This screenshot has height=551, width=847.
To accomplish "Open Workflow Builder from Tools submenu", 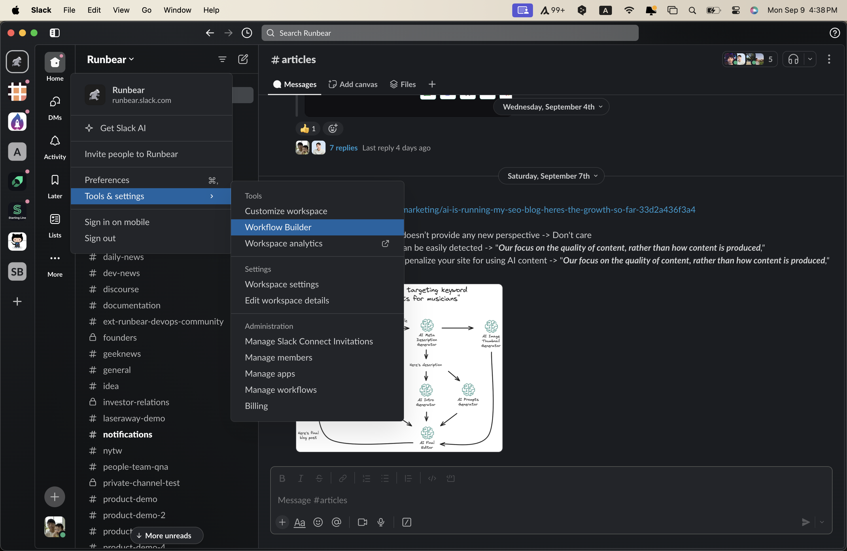I will point(317,227).
